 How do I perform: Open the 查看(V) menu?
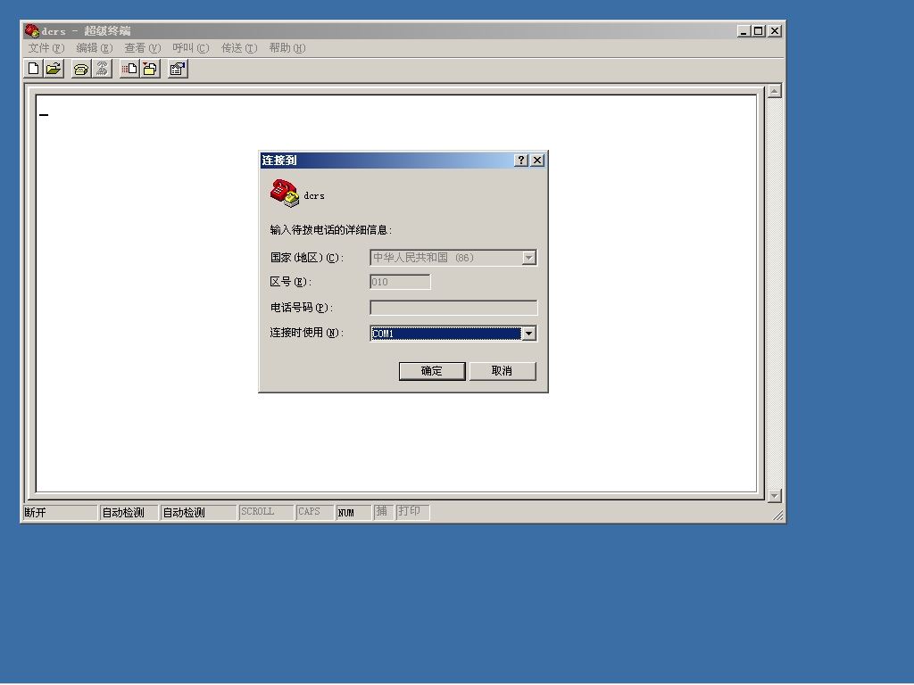pyautogui.click(x=142, y=48)
